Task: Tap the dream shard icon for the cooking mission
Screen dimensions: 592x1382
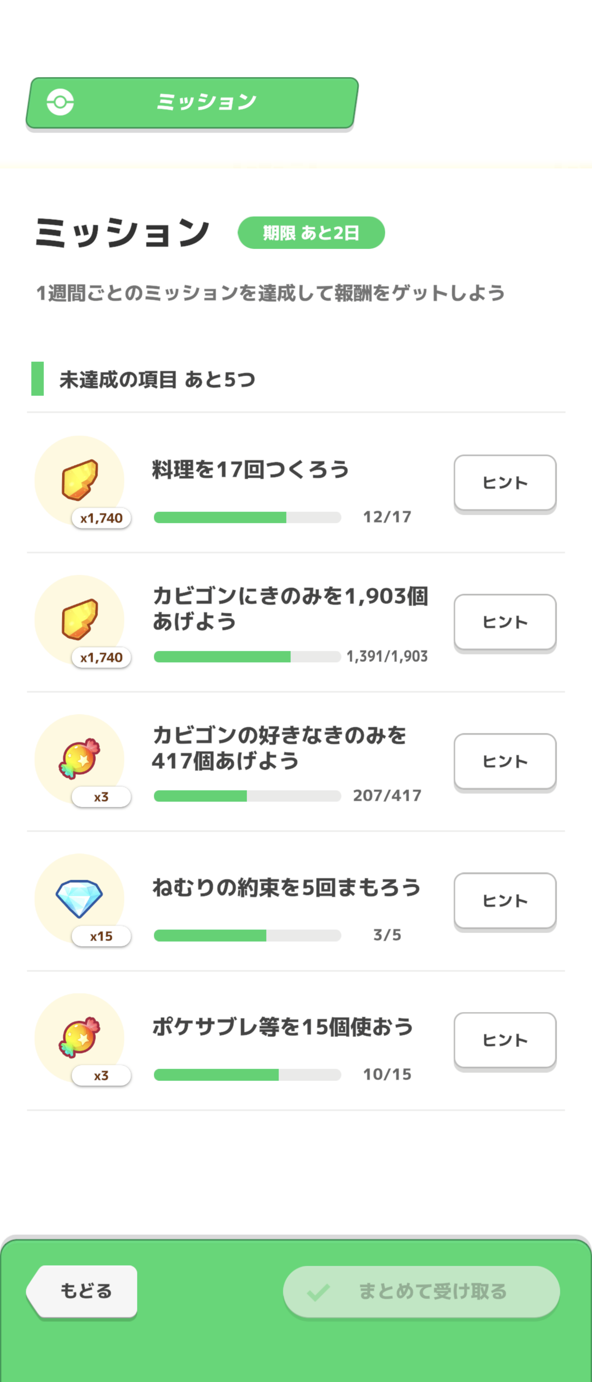Action: click(80, 480)
